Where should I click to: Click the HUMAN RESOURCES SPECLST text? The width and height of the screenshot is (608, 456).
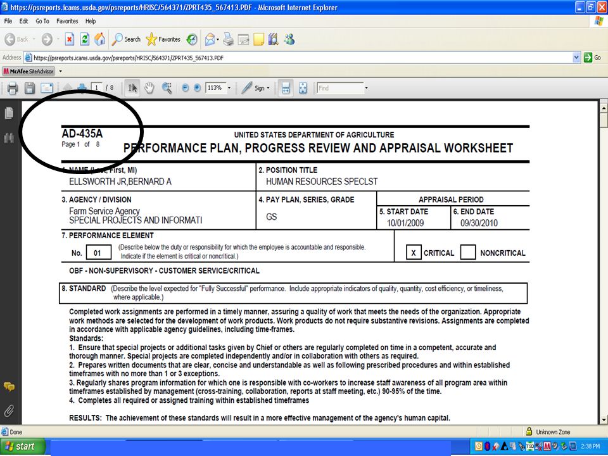322,182
